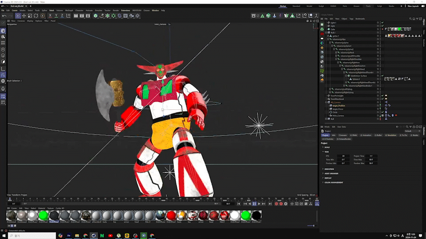Select the black material at row end
This screenshot has width=426, height=239.
tap(256, 216)
